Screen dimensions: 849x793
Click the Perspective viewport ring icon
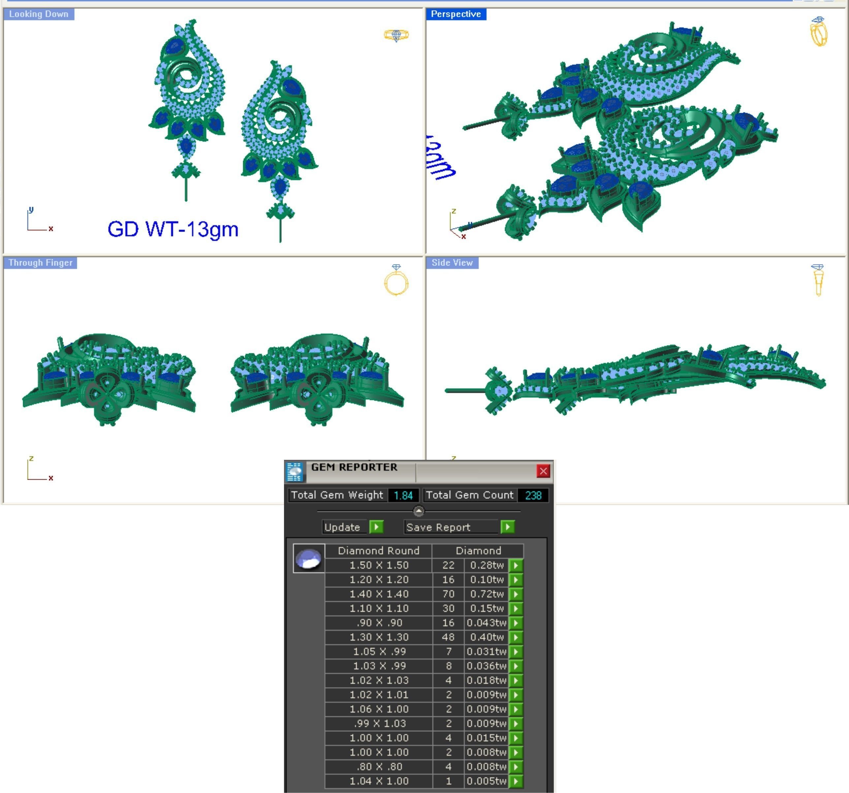(818, 32)
